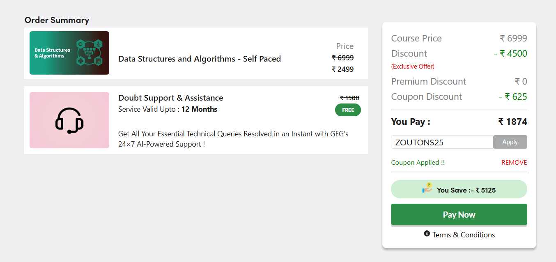Click the You Save ₹ 5125 banner
The width and height of the screenshot is (556, 262).
pos(459,189)
